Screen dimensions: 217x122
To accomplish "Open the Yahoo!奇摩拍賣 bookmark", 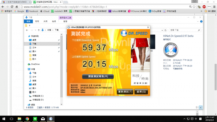I will click(117, 11).
